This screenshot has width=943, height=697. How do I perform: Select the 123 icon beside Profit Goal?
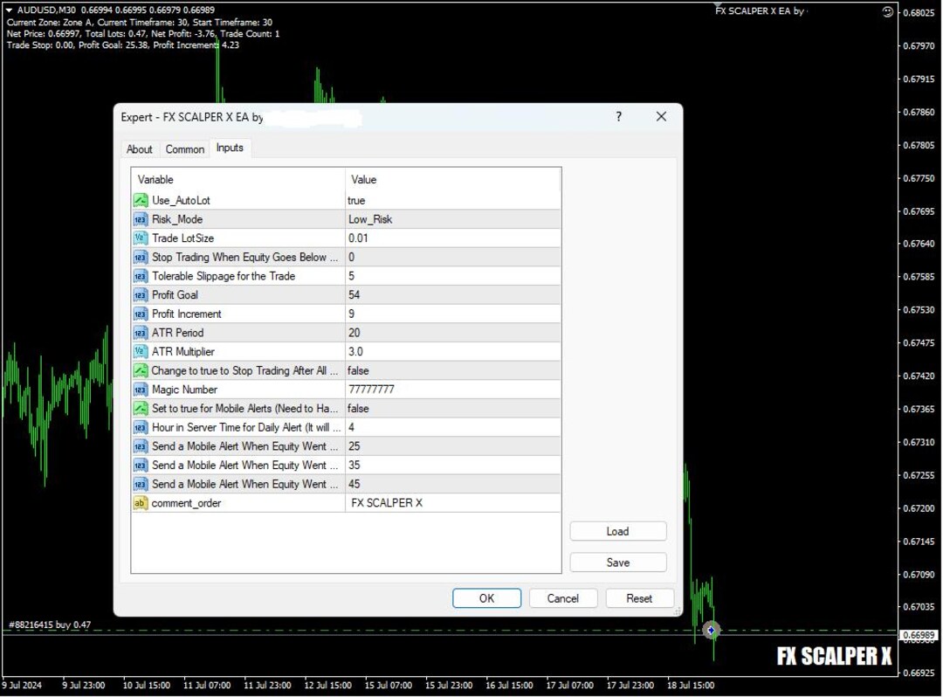pyautogui.click(x=141, y=294)
